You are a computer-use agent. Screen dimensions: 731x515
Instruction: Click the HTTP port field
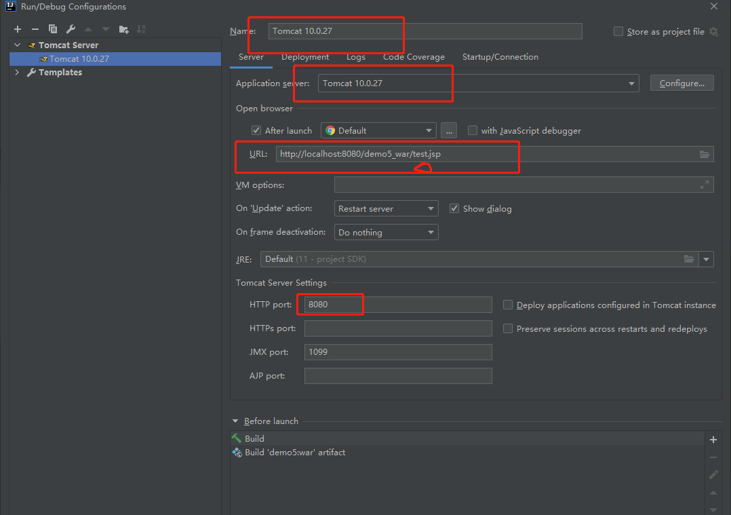pyautogui.click(x=398, y=305)
